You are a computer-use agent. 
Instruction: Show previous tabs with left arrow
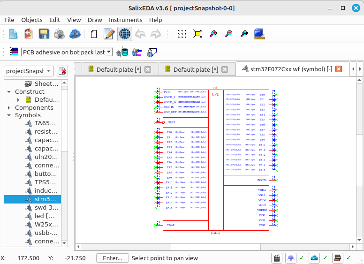tap(353, 69)
